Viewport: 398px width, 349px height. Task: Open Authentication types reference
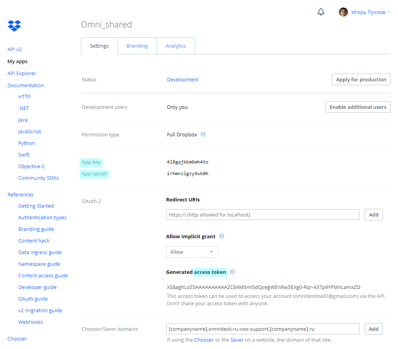point(42,217)
